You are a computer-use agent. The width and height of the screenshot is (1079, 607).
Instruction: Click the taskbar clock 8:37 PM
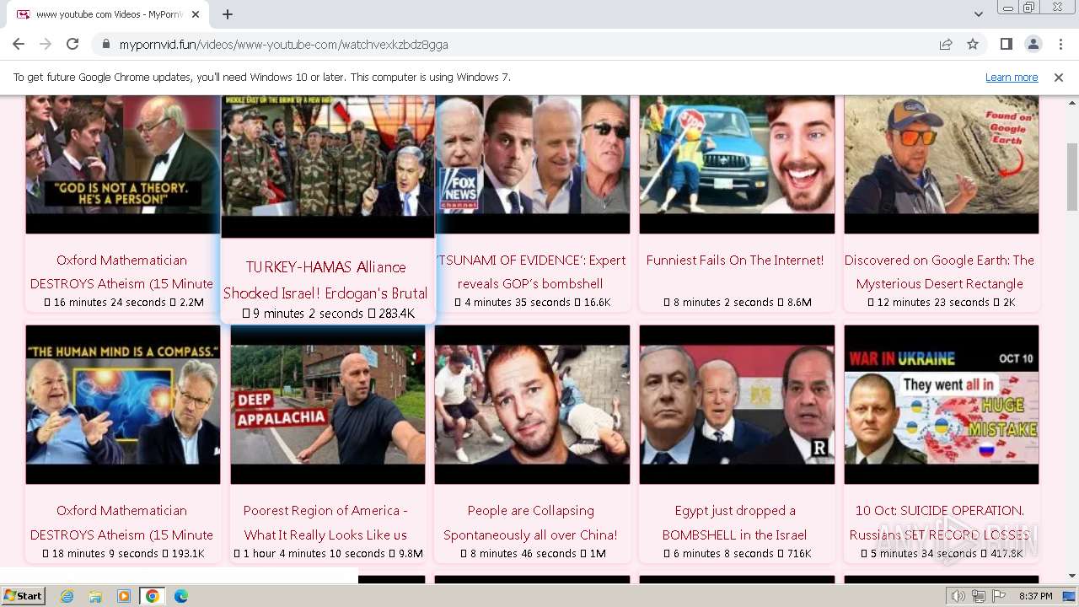click(1035, 596)
